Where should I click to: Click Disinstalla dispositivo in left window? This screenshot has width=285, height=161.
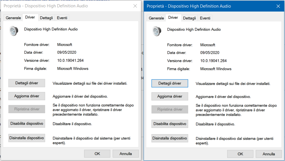point(27,138)
